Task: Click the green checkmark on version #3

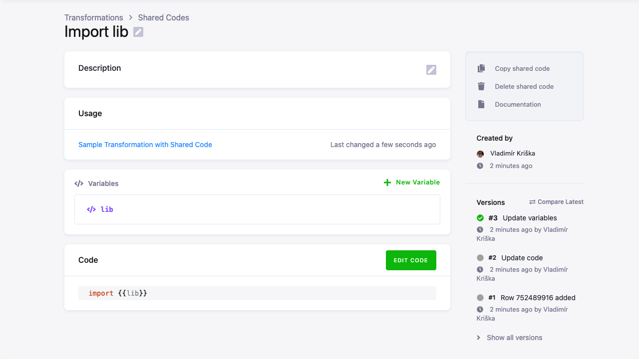Action: point(480,218)
